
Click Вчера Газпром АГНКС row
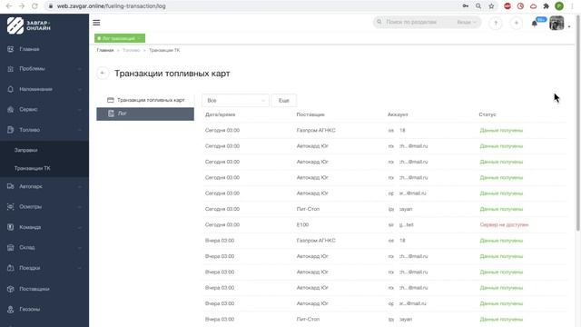pos(385,240)
